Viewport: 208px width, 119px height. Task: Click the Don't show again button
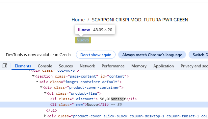click(96, 55)
